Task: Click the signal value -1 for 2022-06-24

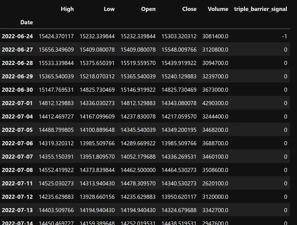Action: click(284, 36)
